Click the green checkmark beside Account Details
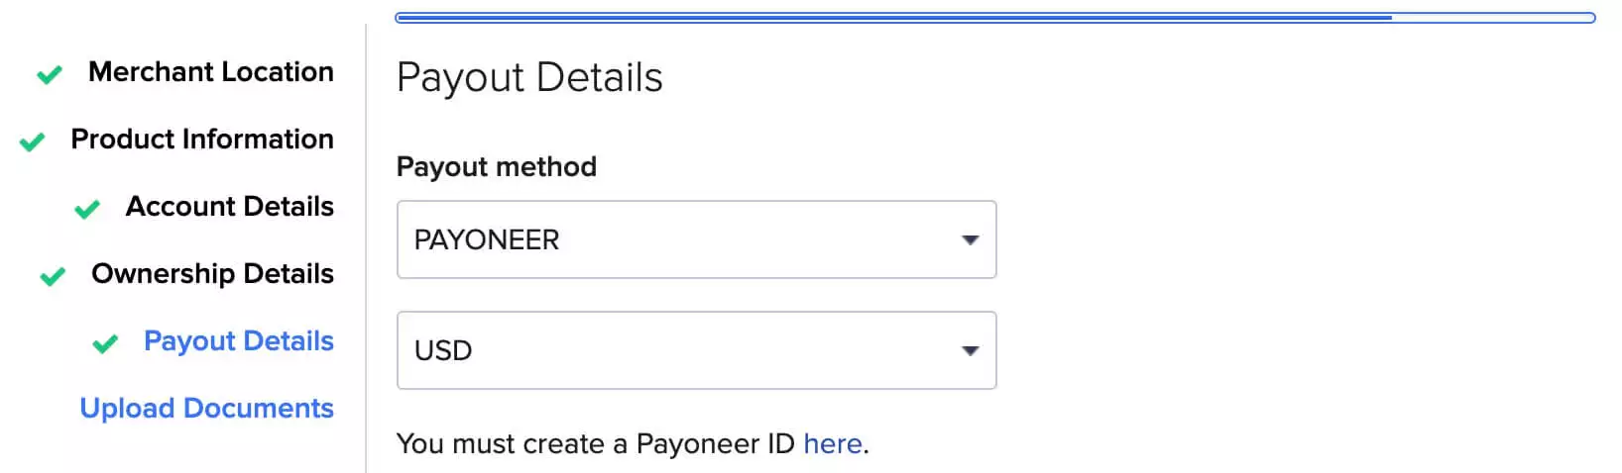1622x473 pixels. (x=87, y=209)
